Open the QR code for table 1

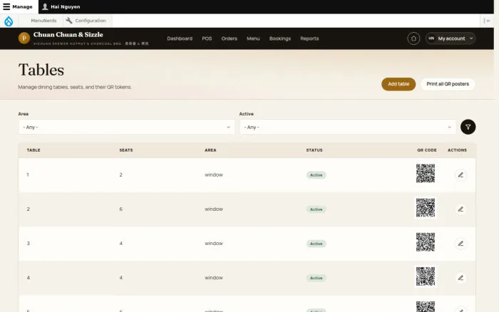[426, 173]
